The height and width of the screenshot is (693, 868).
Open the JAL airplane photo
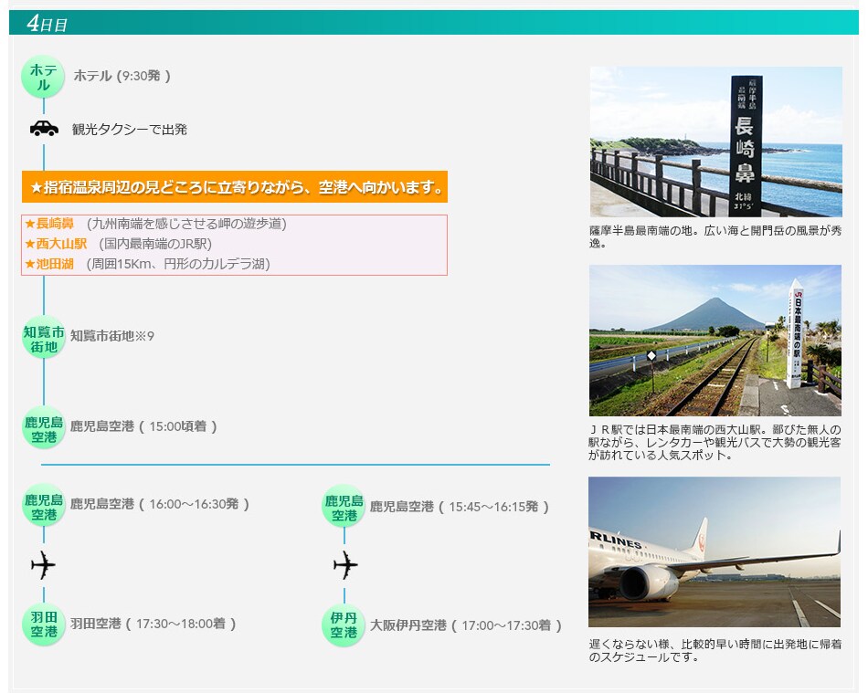tap(715, 551)
